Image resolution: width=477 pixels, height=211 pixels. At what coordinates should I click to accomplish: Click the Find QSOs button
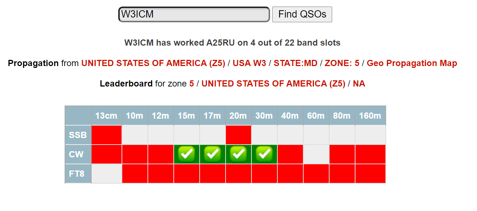tap(302, 15)
